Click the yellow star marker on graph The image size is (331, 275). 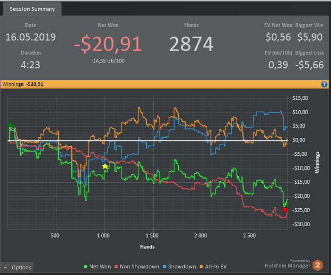105,166
